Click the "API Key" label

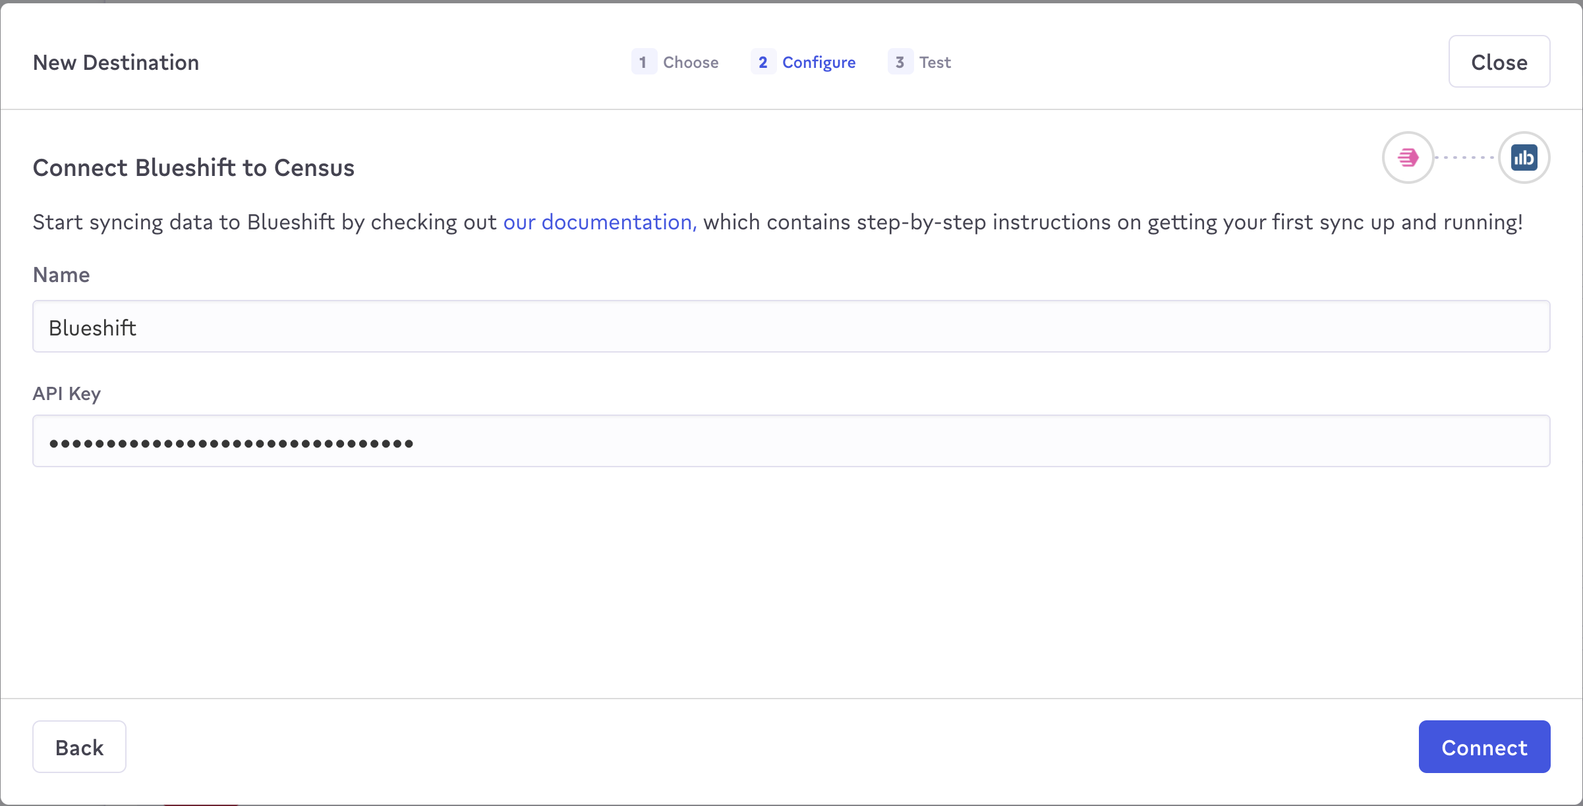(x=67, y=394)
